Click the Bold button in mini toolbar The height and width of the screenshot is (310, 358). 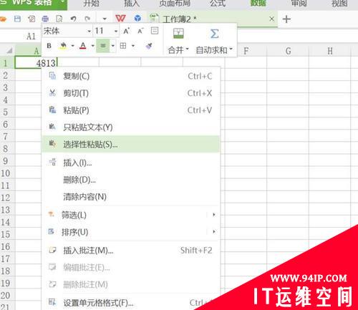coord(49,46)
